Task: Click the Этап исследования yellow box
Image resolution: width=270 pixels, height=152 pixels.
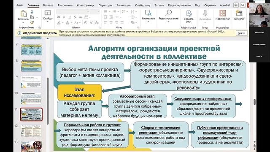Action: pos(80,92)
